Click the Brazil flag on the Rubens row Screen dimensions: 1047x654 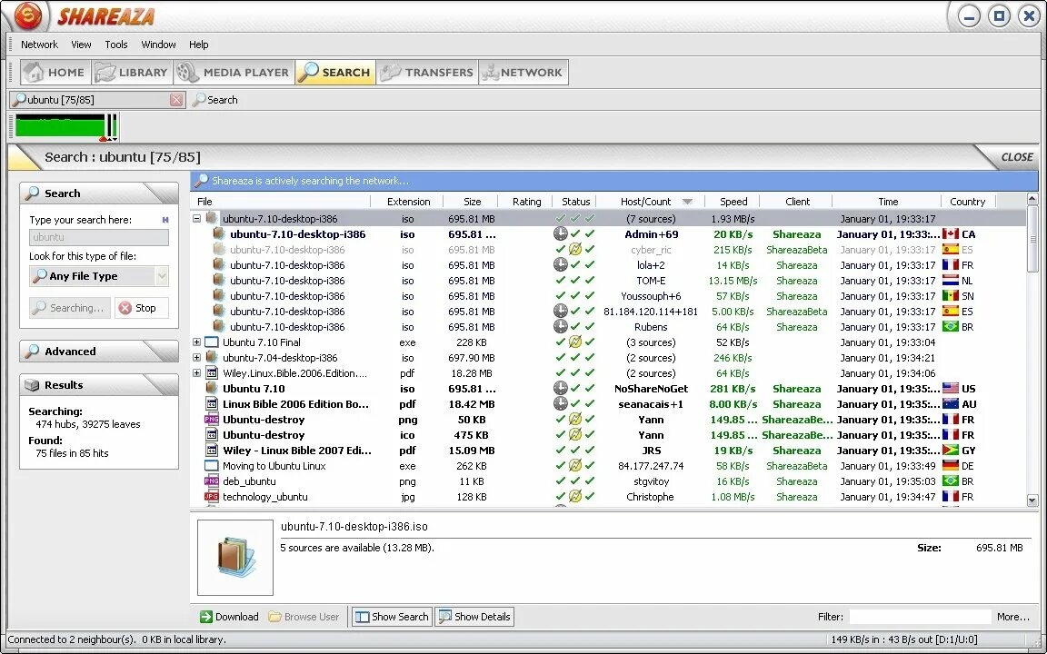pos(950,326)
